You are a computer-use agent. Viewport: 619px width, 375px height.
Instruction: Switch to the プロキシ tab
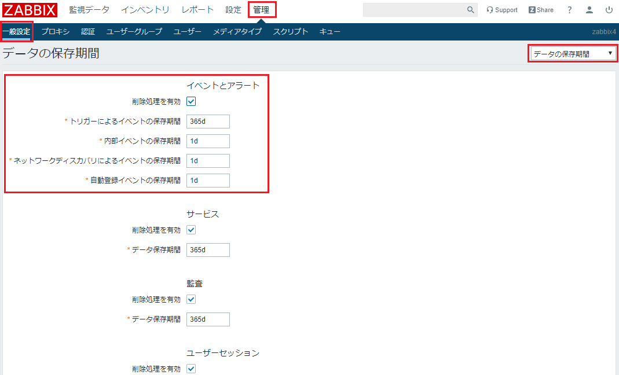coord(55,31)
